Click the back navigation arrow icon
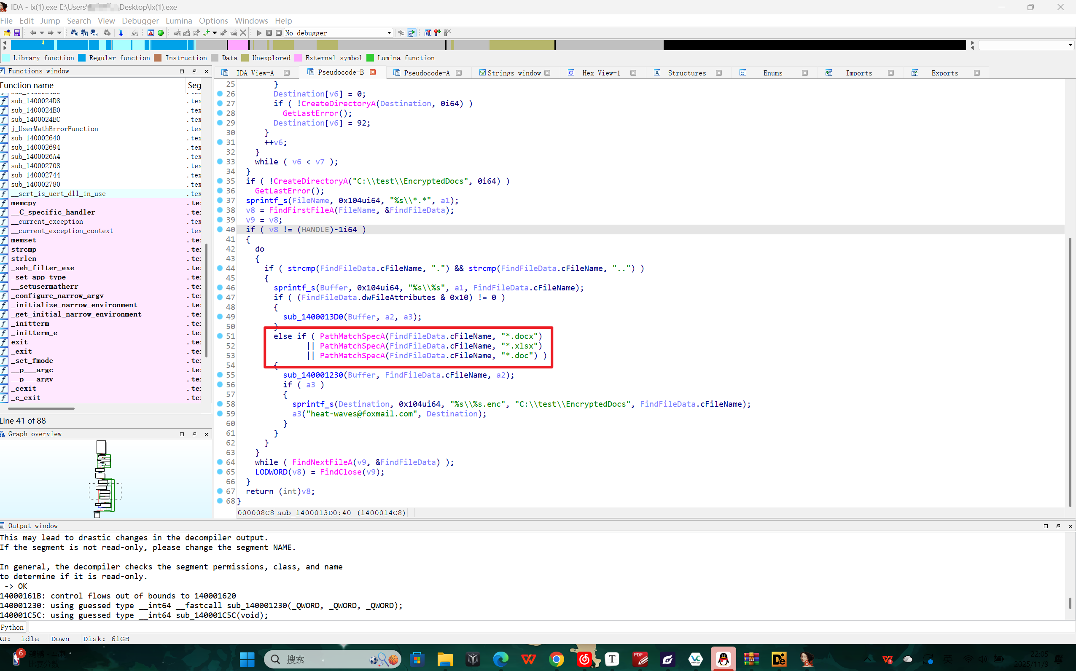Screen dimensions: 1076x671 pos(33,33)
